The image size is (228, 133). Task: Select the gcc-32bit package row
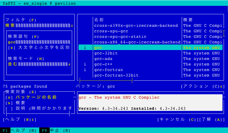click(106, 53)
